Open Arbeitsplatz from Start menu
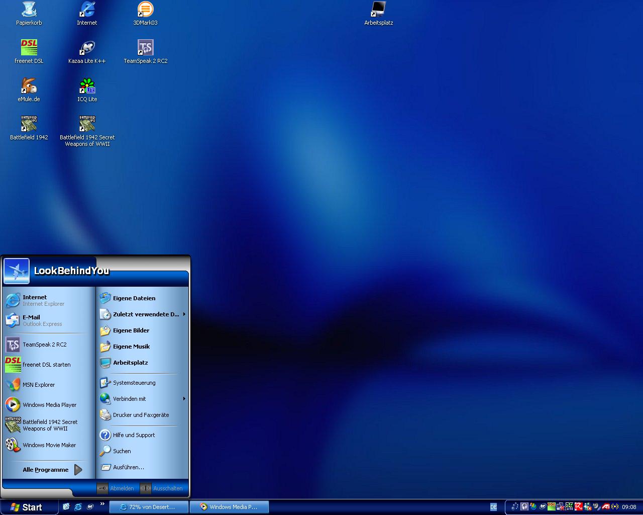This screenshot has width=643, height=515. [143, 363]
